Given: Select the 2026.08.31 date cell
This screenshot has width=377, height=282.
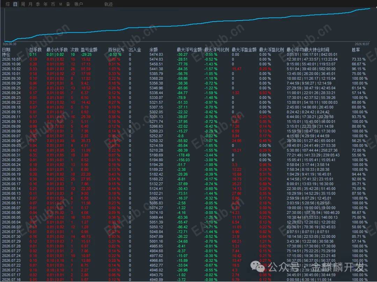Looking at the screenshot, I should pos(11,155).
